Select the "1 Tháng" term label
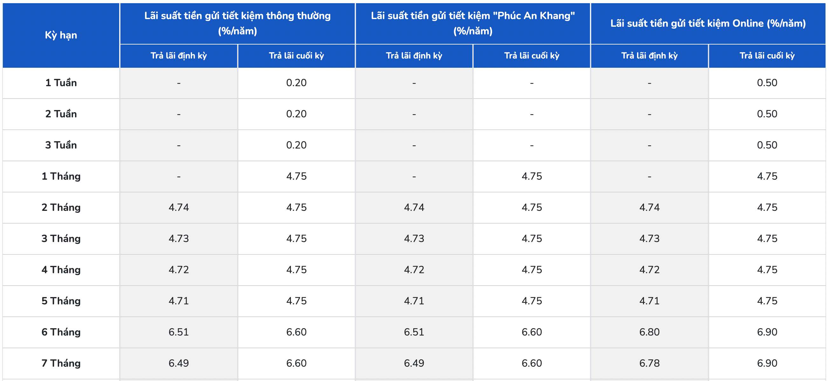829x381 pixels. 61,176
